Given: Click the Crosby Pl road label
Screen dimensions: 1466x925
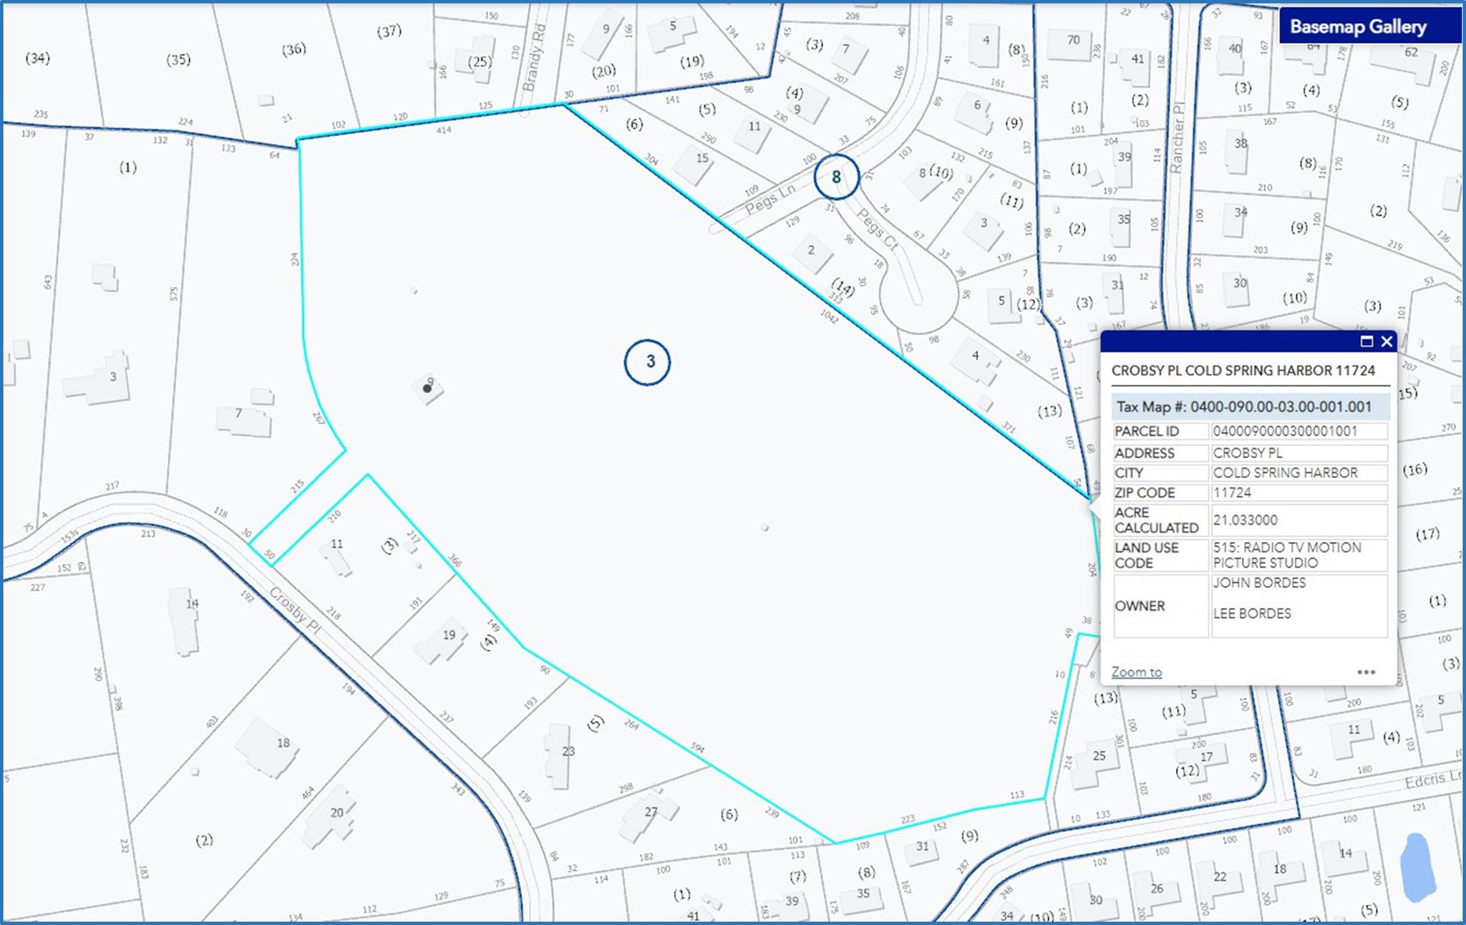Looking at the screenshot, I should (x=295, y=610).
